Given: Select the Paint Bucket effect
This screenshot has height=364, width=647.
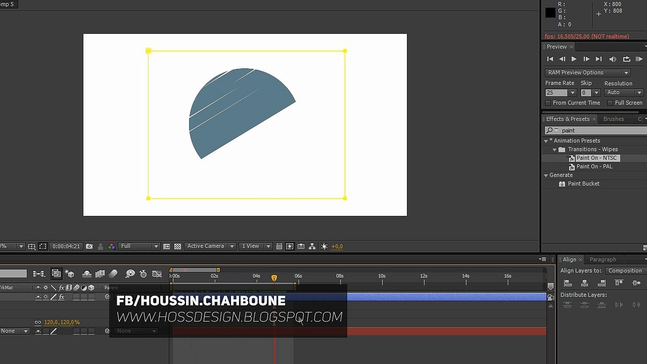Looking at the screenshot, I should pos(583,184).
